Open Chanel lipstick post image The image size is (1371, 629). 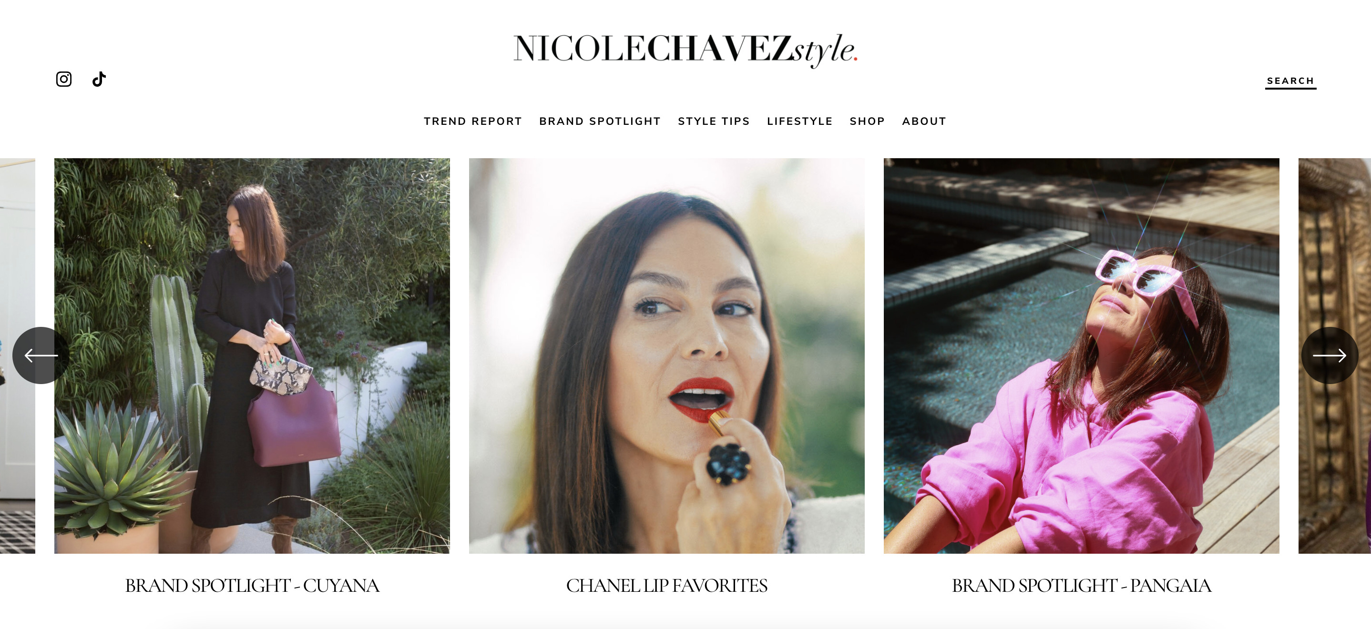(x=666, y=355)
